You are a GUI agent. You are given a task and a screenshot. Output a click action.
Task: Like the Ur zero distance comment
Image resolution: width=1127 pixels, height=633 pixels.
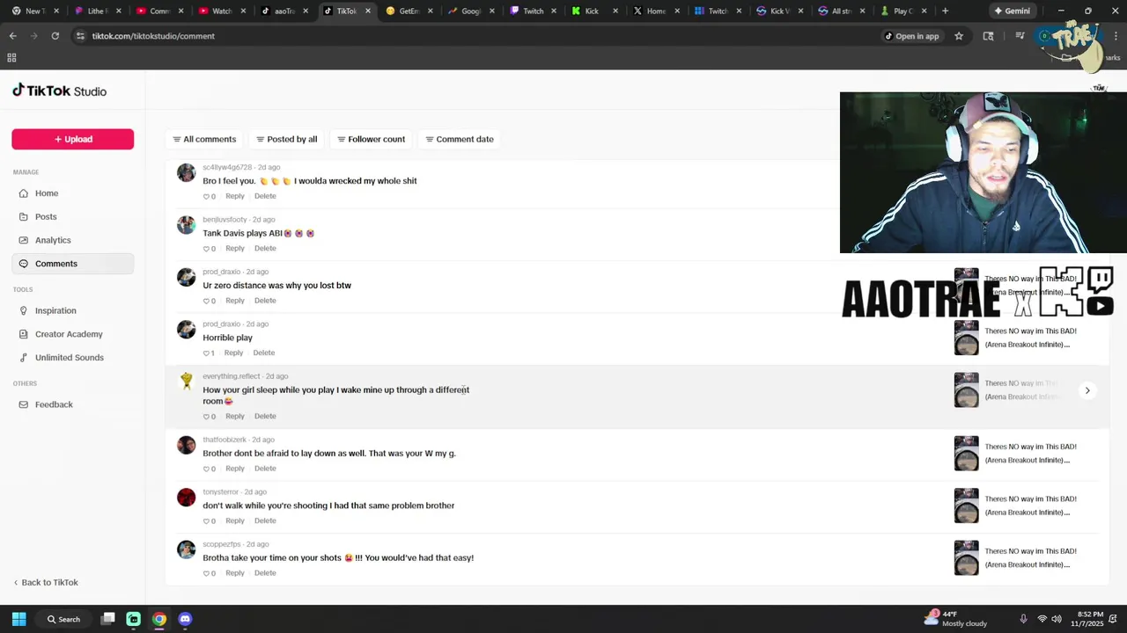[x=209, y=301]
